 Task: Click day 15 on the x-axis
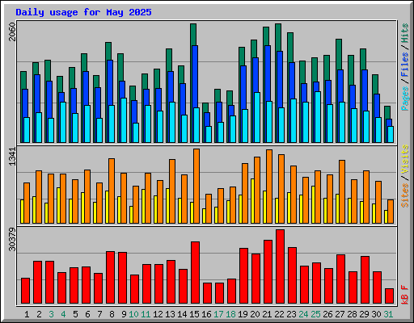(x=194, y=314)
